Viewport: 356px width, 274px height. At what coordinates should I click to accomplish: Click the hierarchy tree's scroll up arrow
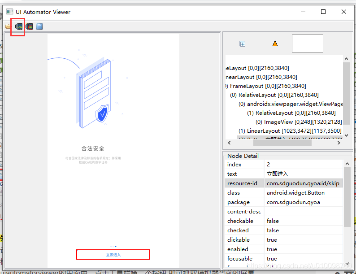pyautogui.click(x=346, y=59)
